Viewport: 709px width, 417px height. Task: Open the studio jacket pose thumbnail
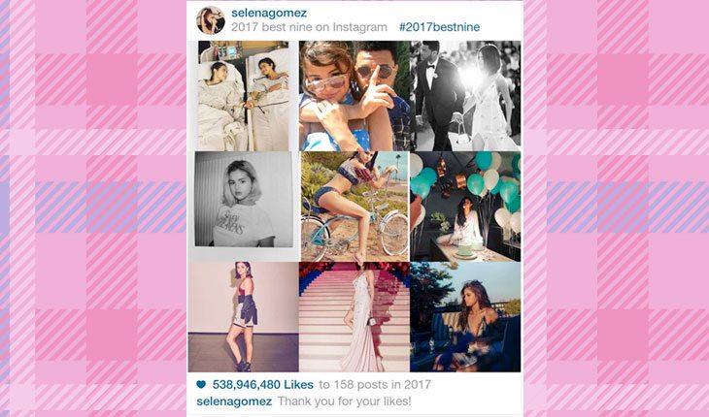pos(243,317)
